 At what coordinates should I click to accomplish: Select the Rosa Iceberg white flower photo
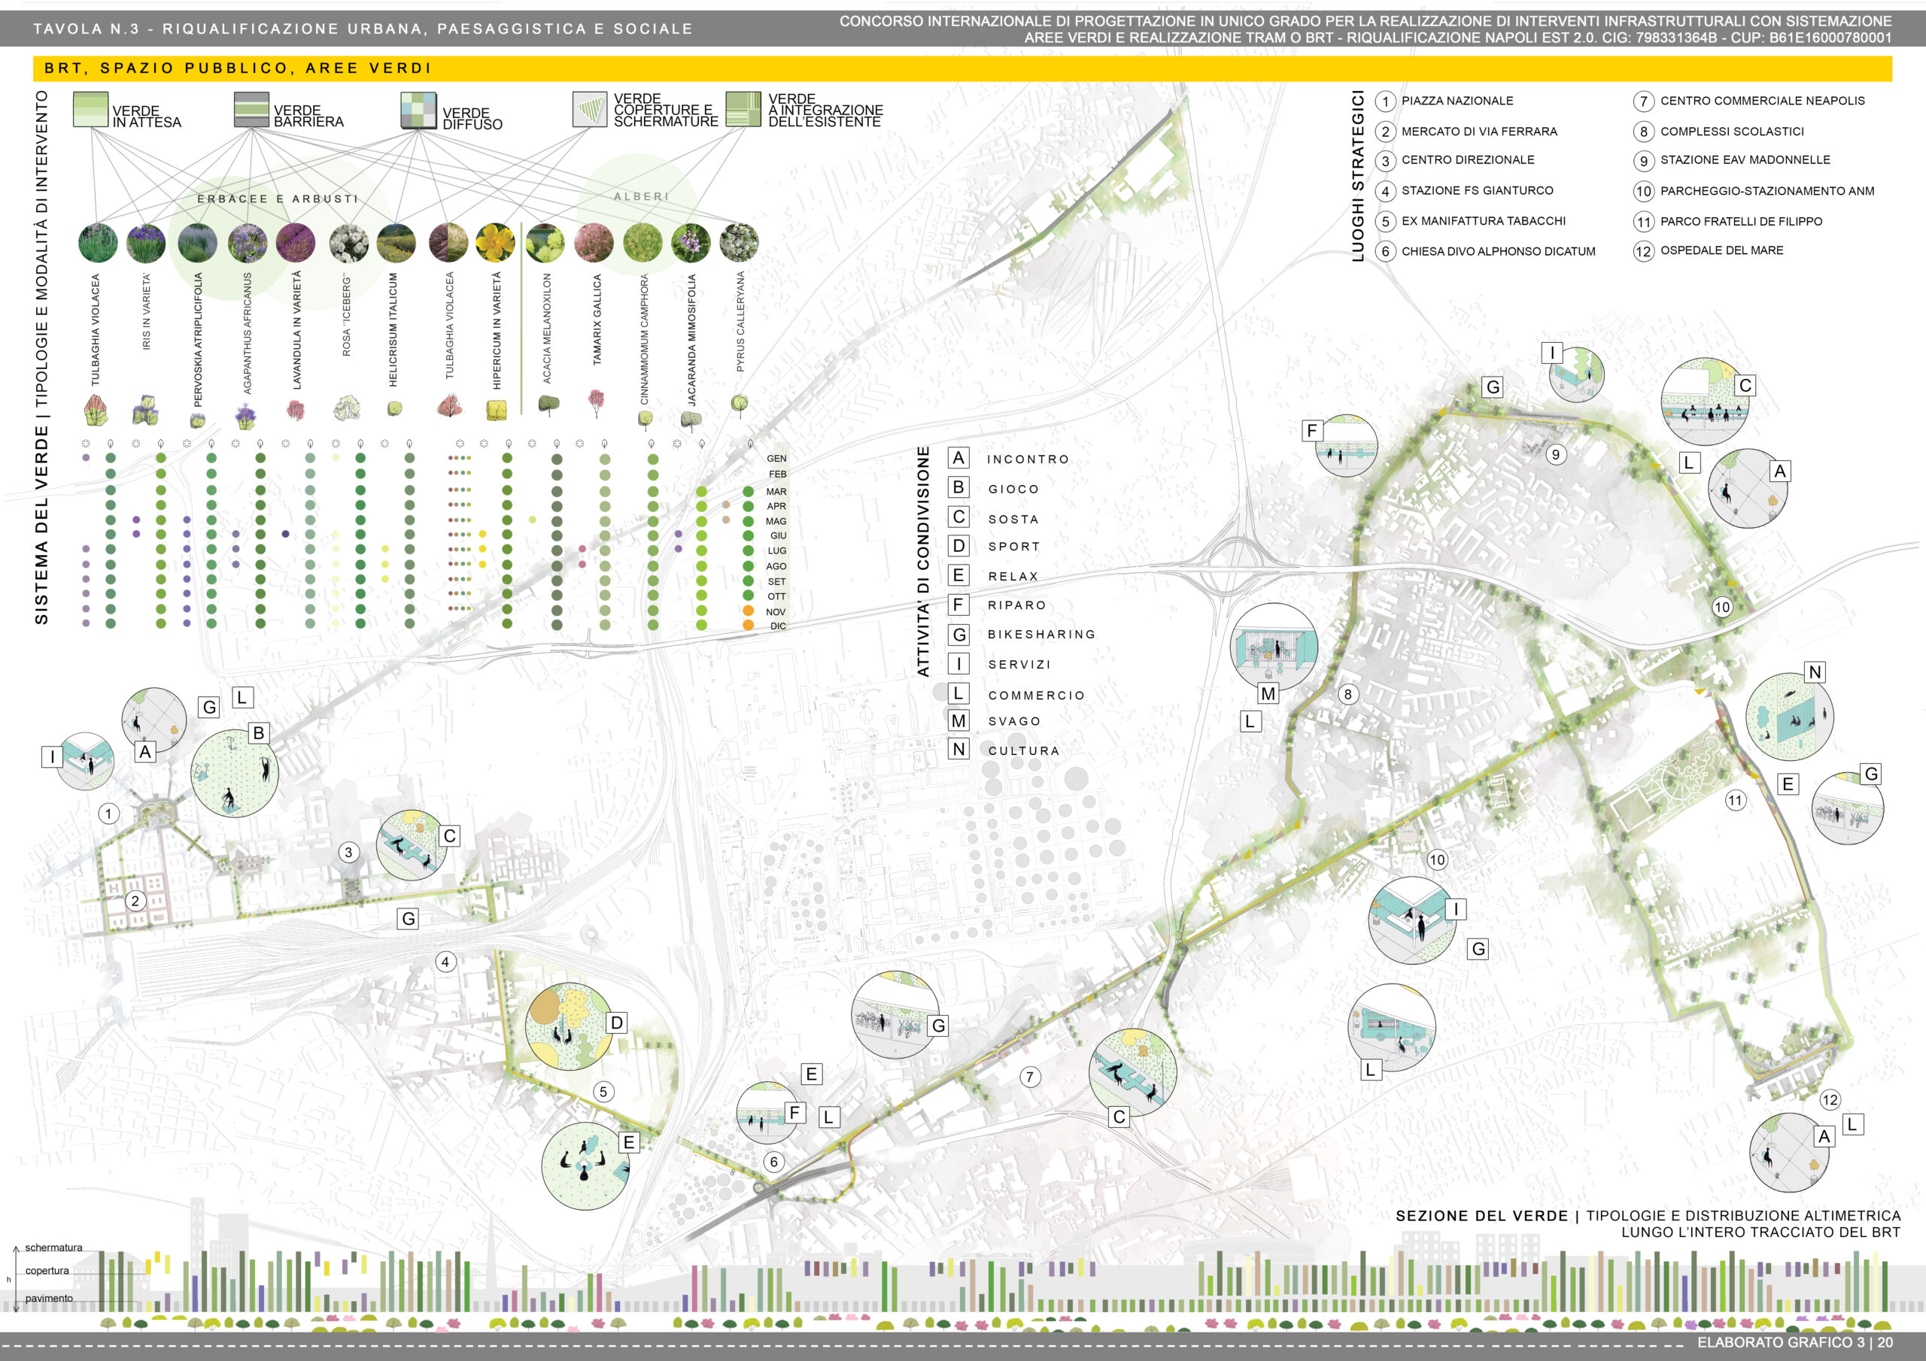pyautogui.click(x=349, y=242)
